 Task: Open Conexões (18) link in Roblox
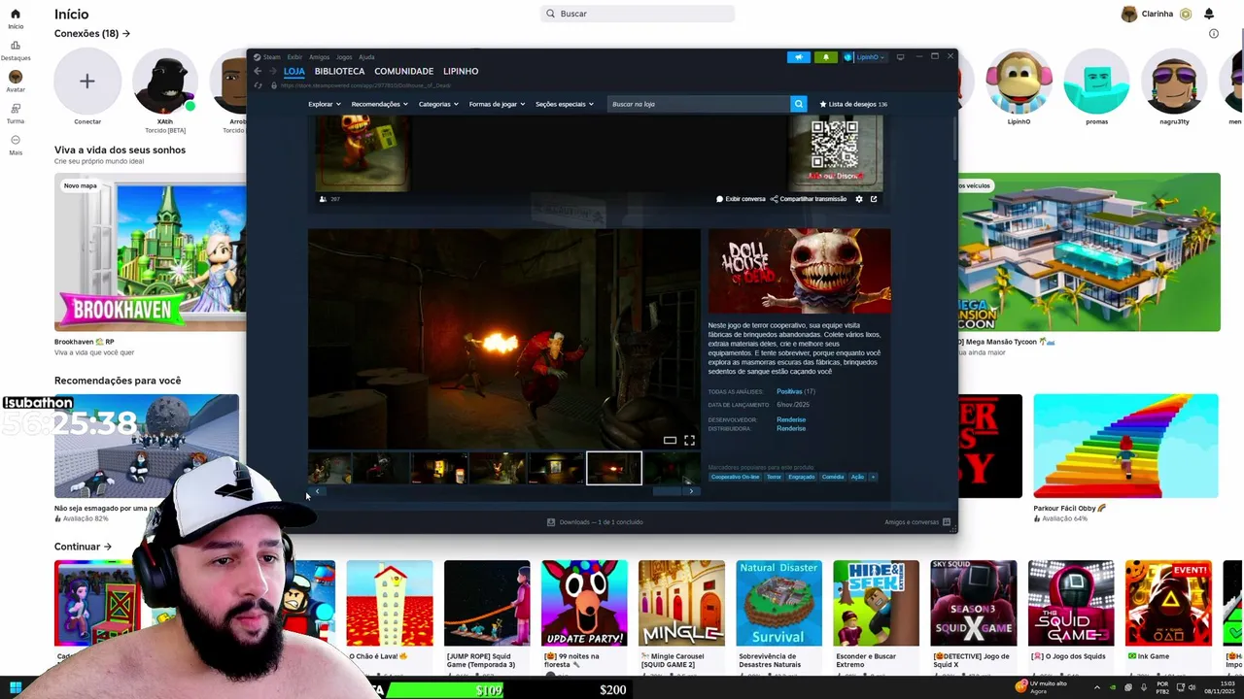[x=92, y=33]
